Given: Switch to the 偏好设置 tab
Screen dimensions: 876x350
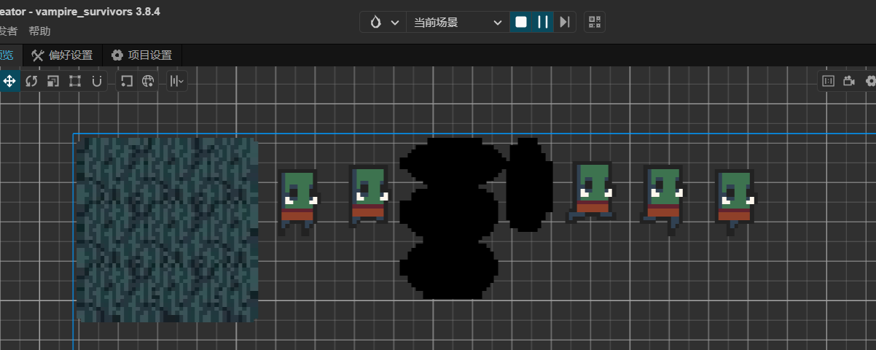Looking at the screenshot, I should tap(62, 55).
